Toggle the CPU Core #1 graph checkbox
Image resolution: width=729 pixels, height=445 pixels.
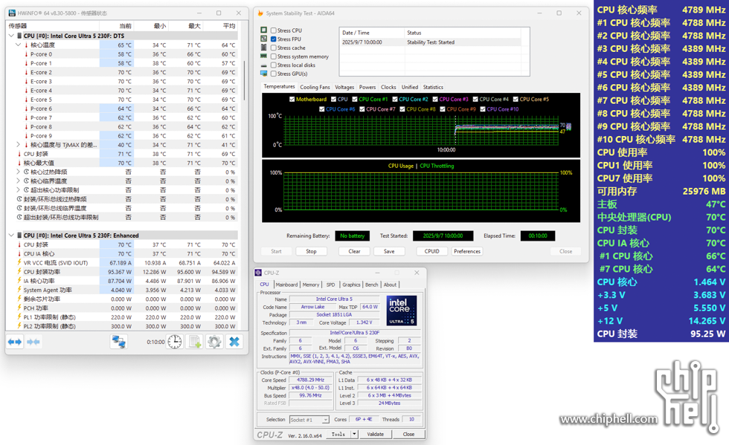click(x=355, y=99)
